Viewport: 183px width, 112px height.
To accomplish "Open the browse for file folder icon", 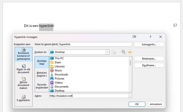I will [x=129, y=52].
